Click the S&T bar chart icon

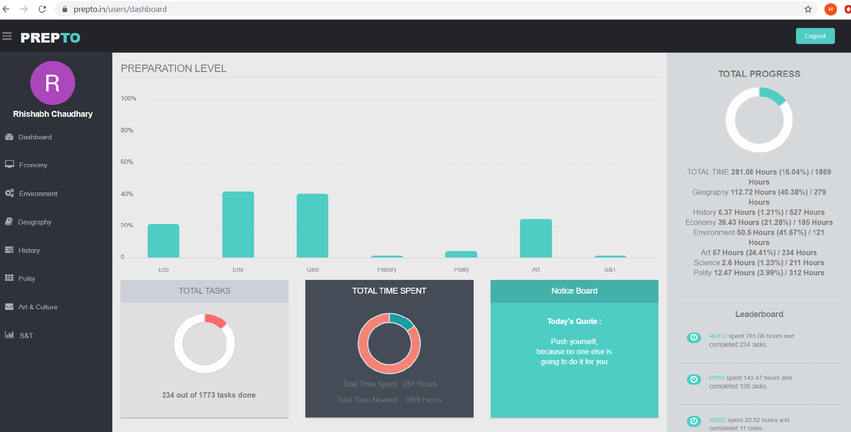click(x=9, y=335)
